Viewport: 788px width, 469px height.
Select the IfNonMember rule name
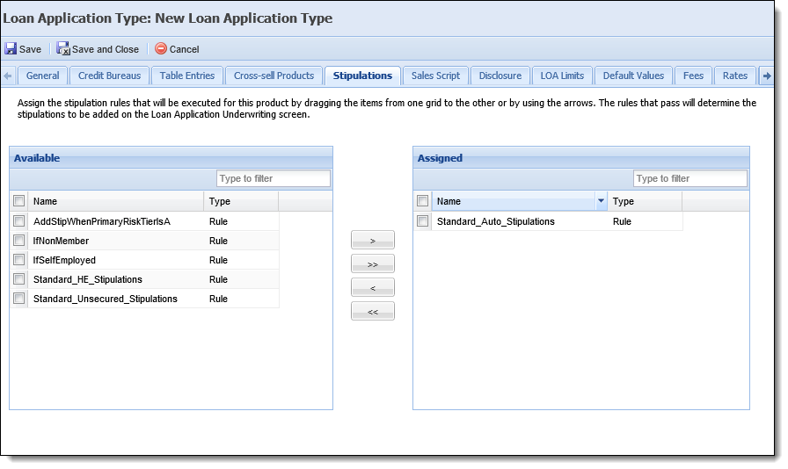pyautogui.click(x=61, y=241)
